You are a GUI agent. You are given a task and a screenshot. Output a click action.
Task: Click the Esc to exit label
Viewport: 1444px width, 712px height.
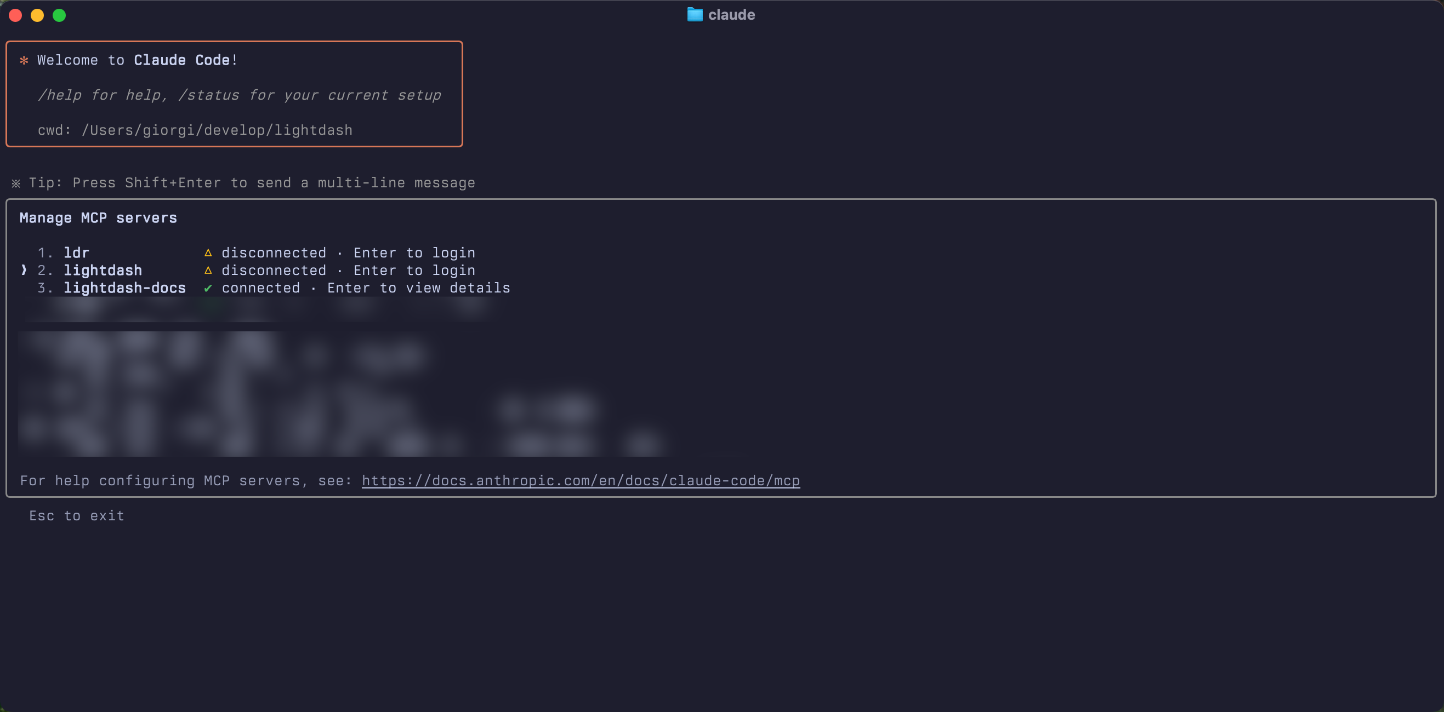[76, 515]
